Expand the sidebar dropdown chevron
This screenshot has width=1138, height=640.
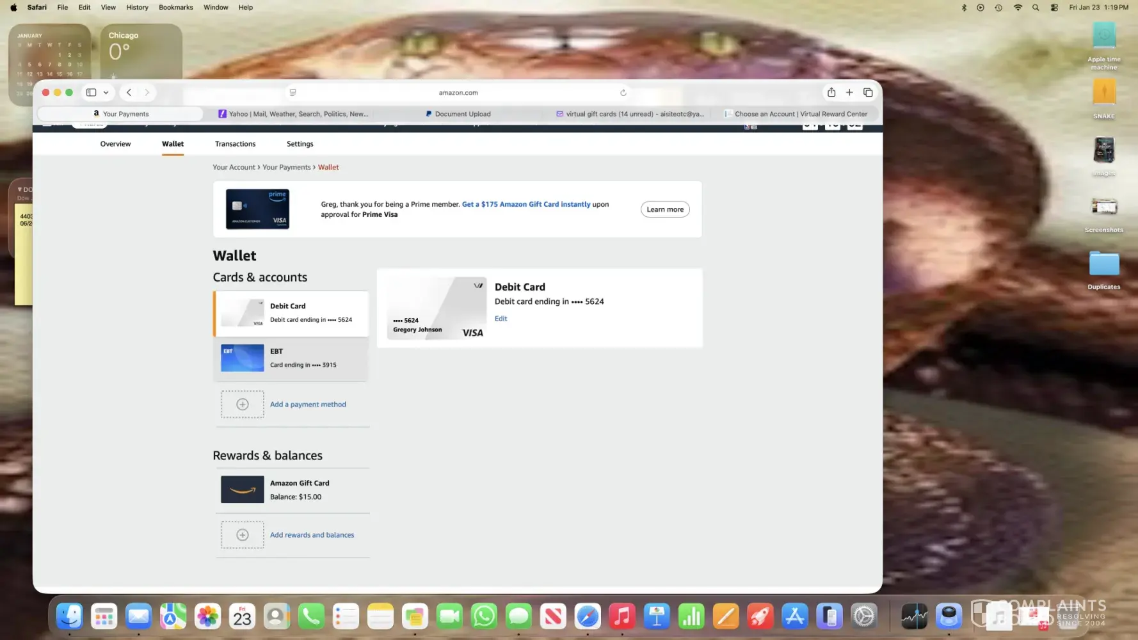pos(106,92)
